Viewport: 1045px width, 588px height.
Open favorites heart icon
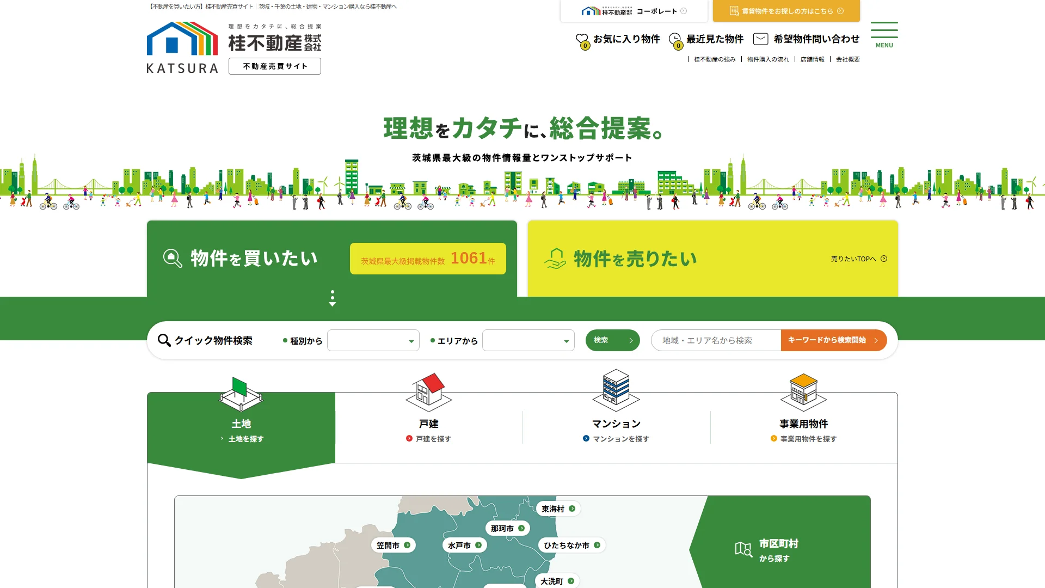click(x=582, y=41)
